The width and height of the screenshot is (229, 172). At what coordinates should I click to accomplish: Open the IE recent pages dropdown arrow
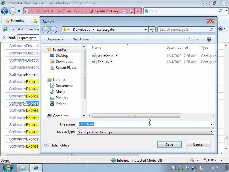tap(19, 11)
